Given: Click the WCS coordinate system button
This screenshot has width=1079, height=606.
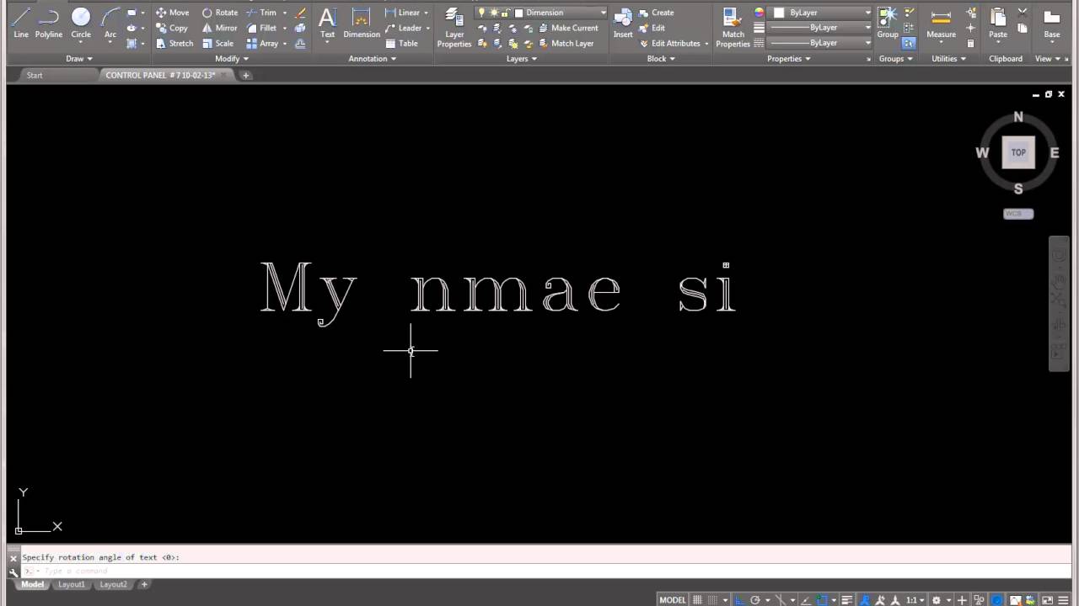Looking at the screenshot, I should click(x=1017, y=214).
